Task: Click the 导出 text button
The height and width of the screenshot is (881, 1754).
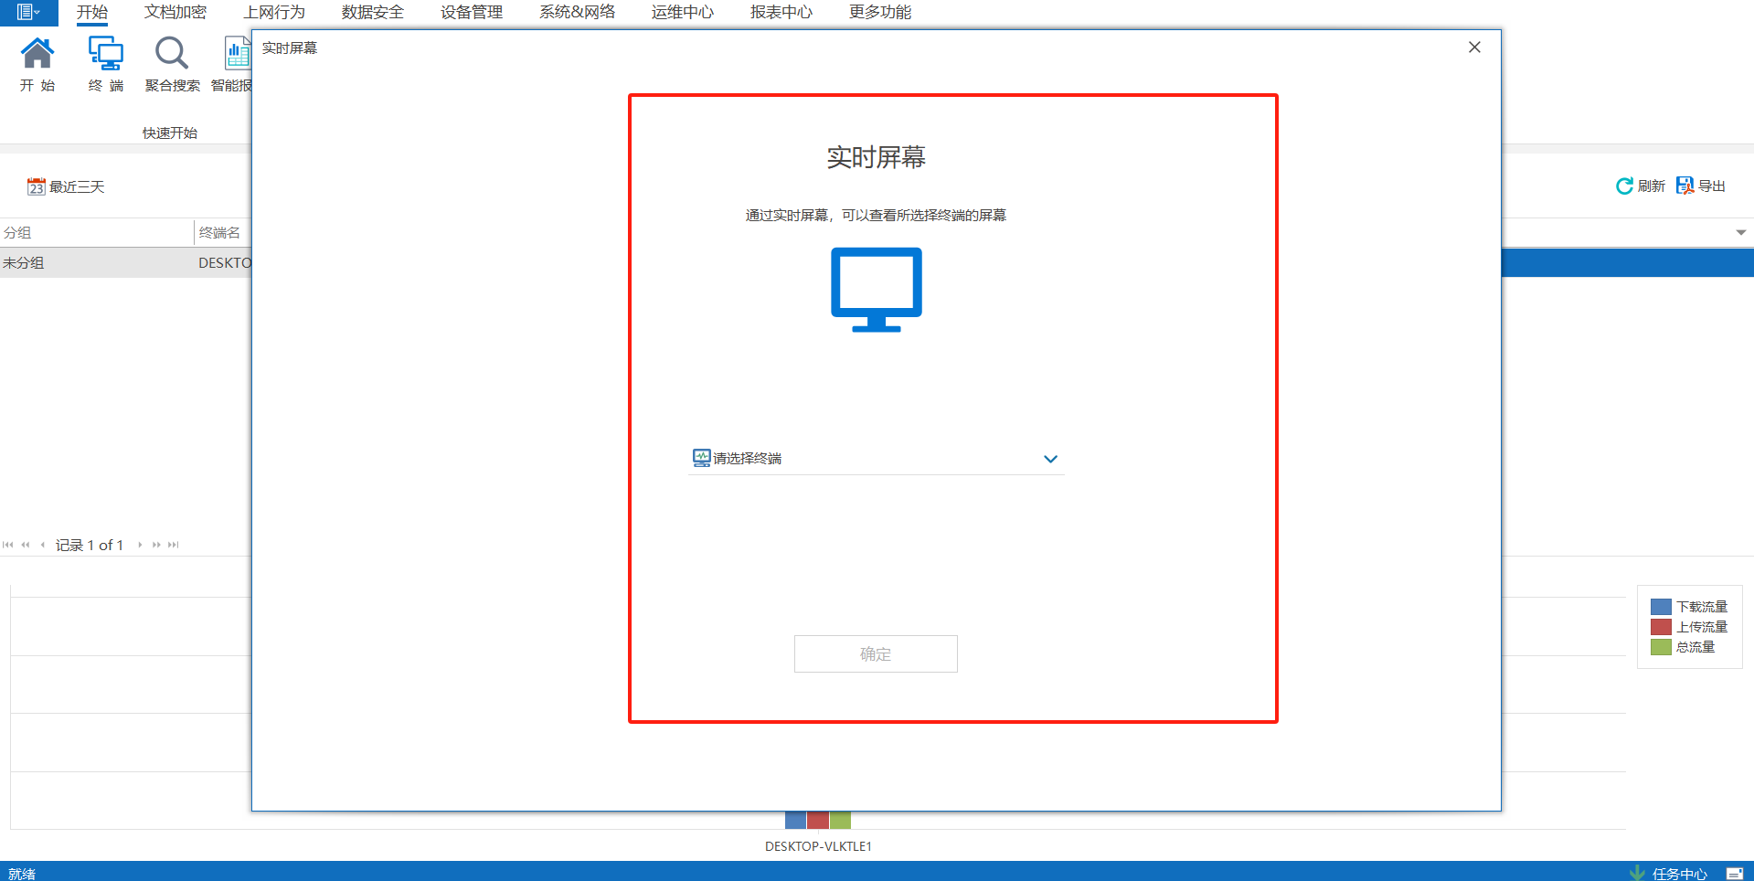Action: [x=1712, y=186]
